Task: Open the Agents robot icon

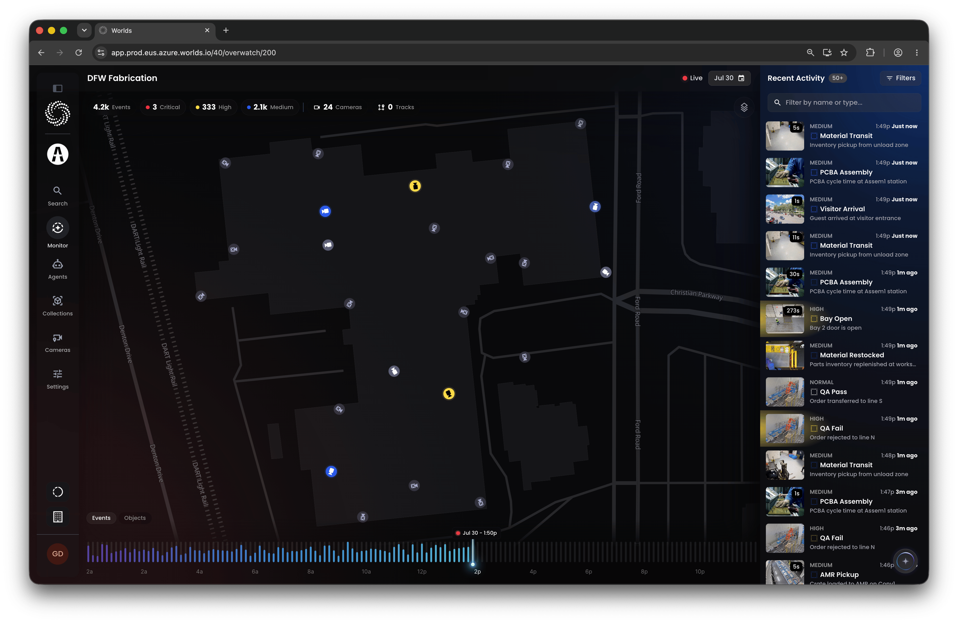Action: 58,264
